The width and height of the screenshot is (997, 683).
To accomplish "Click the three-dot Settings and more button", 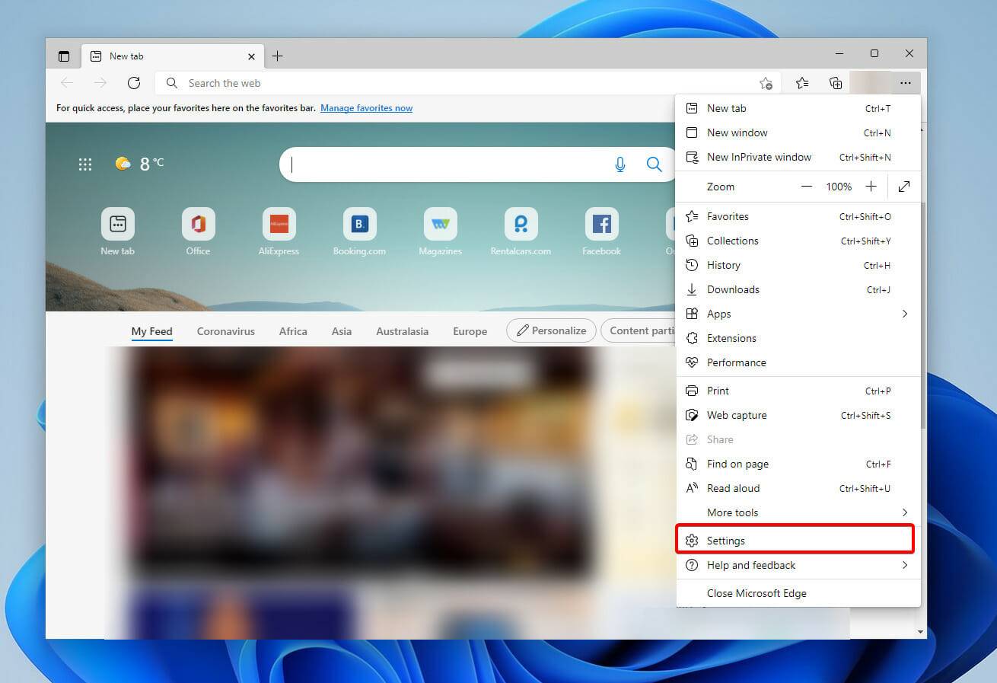I will click(905, 83).
